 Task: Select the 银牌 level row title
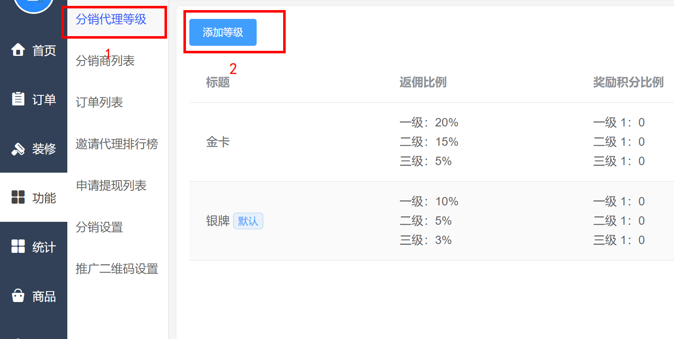pos(218,221)
